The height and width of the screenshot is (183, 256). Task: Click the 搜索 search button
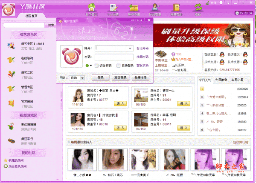pos(51,25)
